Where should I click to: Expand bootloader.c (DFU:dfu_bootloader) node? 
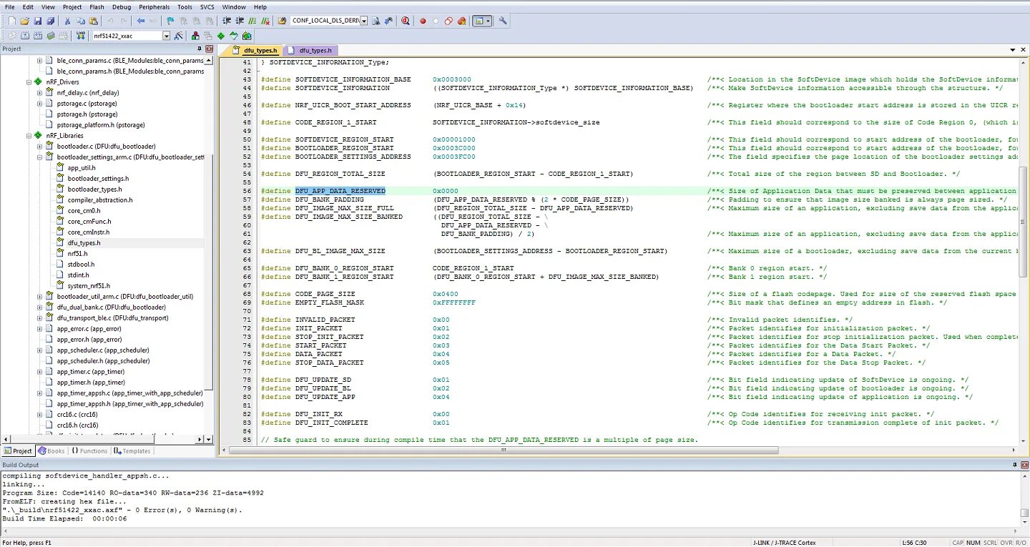pyautogui.click(x=39, y=147)
